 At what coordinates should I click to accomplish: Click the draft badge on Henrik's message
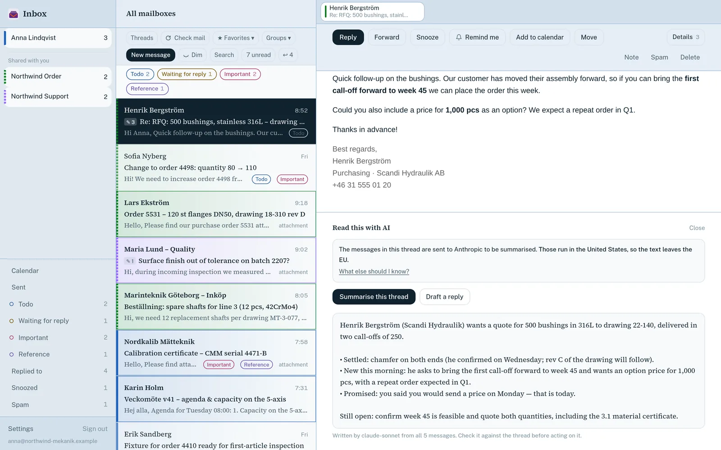[130, 122]
